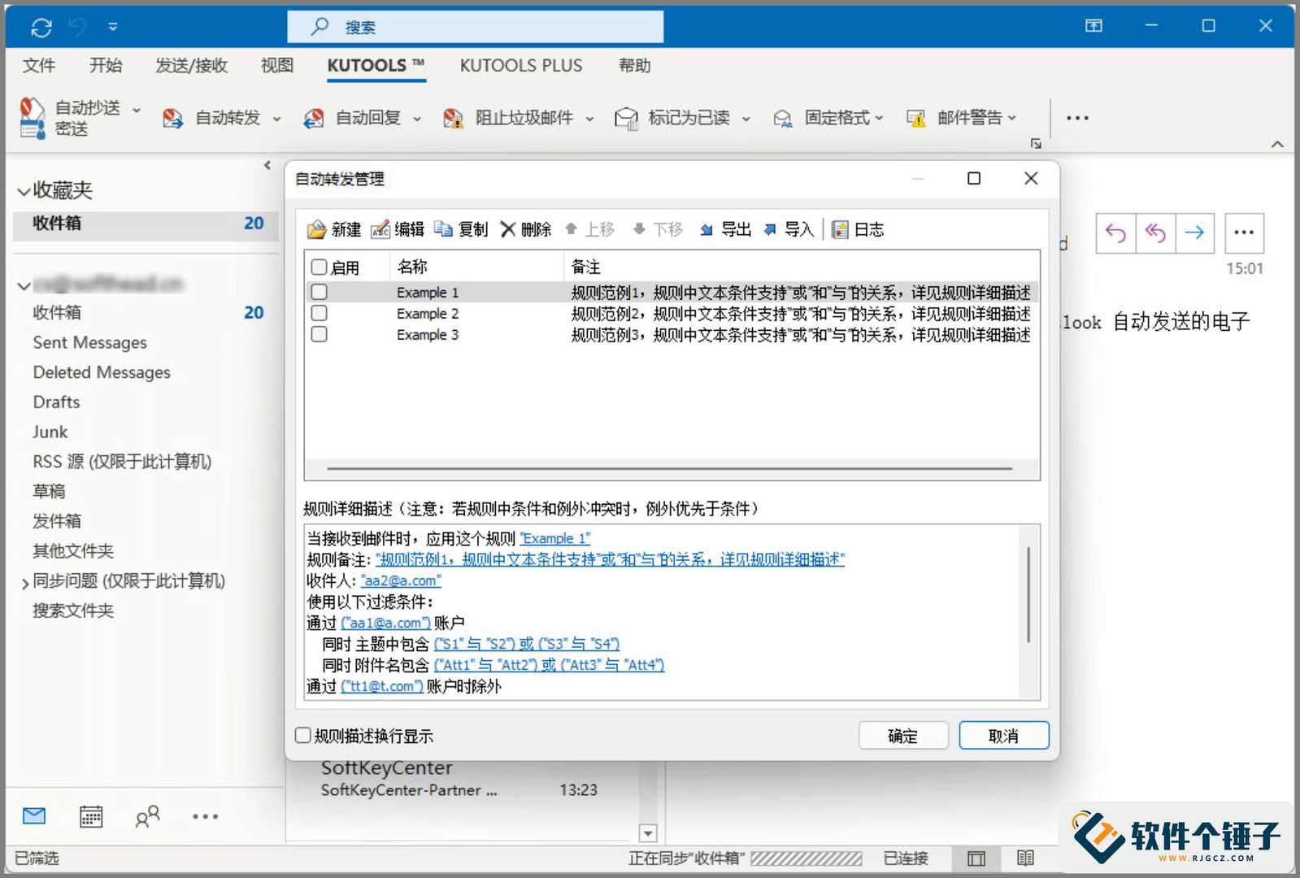The height and width of the screenshot is (878, 1300).
Task: Enable the Example 2 rule checkbox
Action: point(319,313)
